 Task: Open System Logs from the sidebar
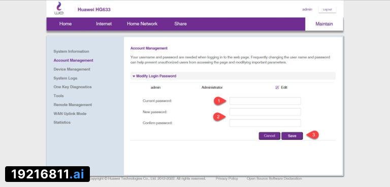[x=66, y=78]
